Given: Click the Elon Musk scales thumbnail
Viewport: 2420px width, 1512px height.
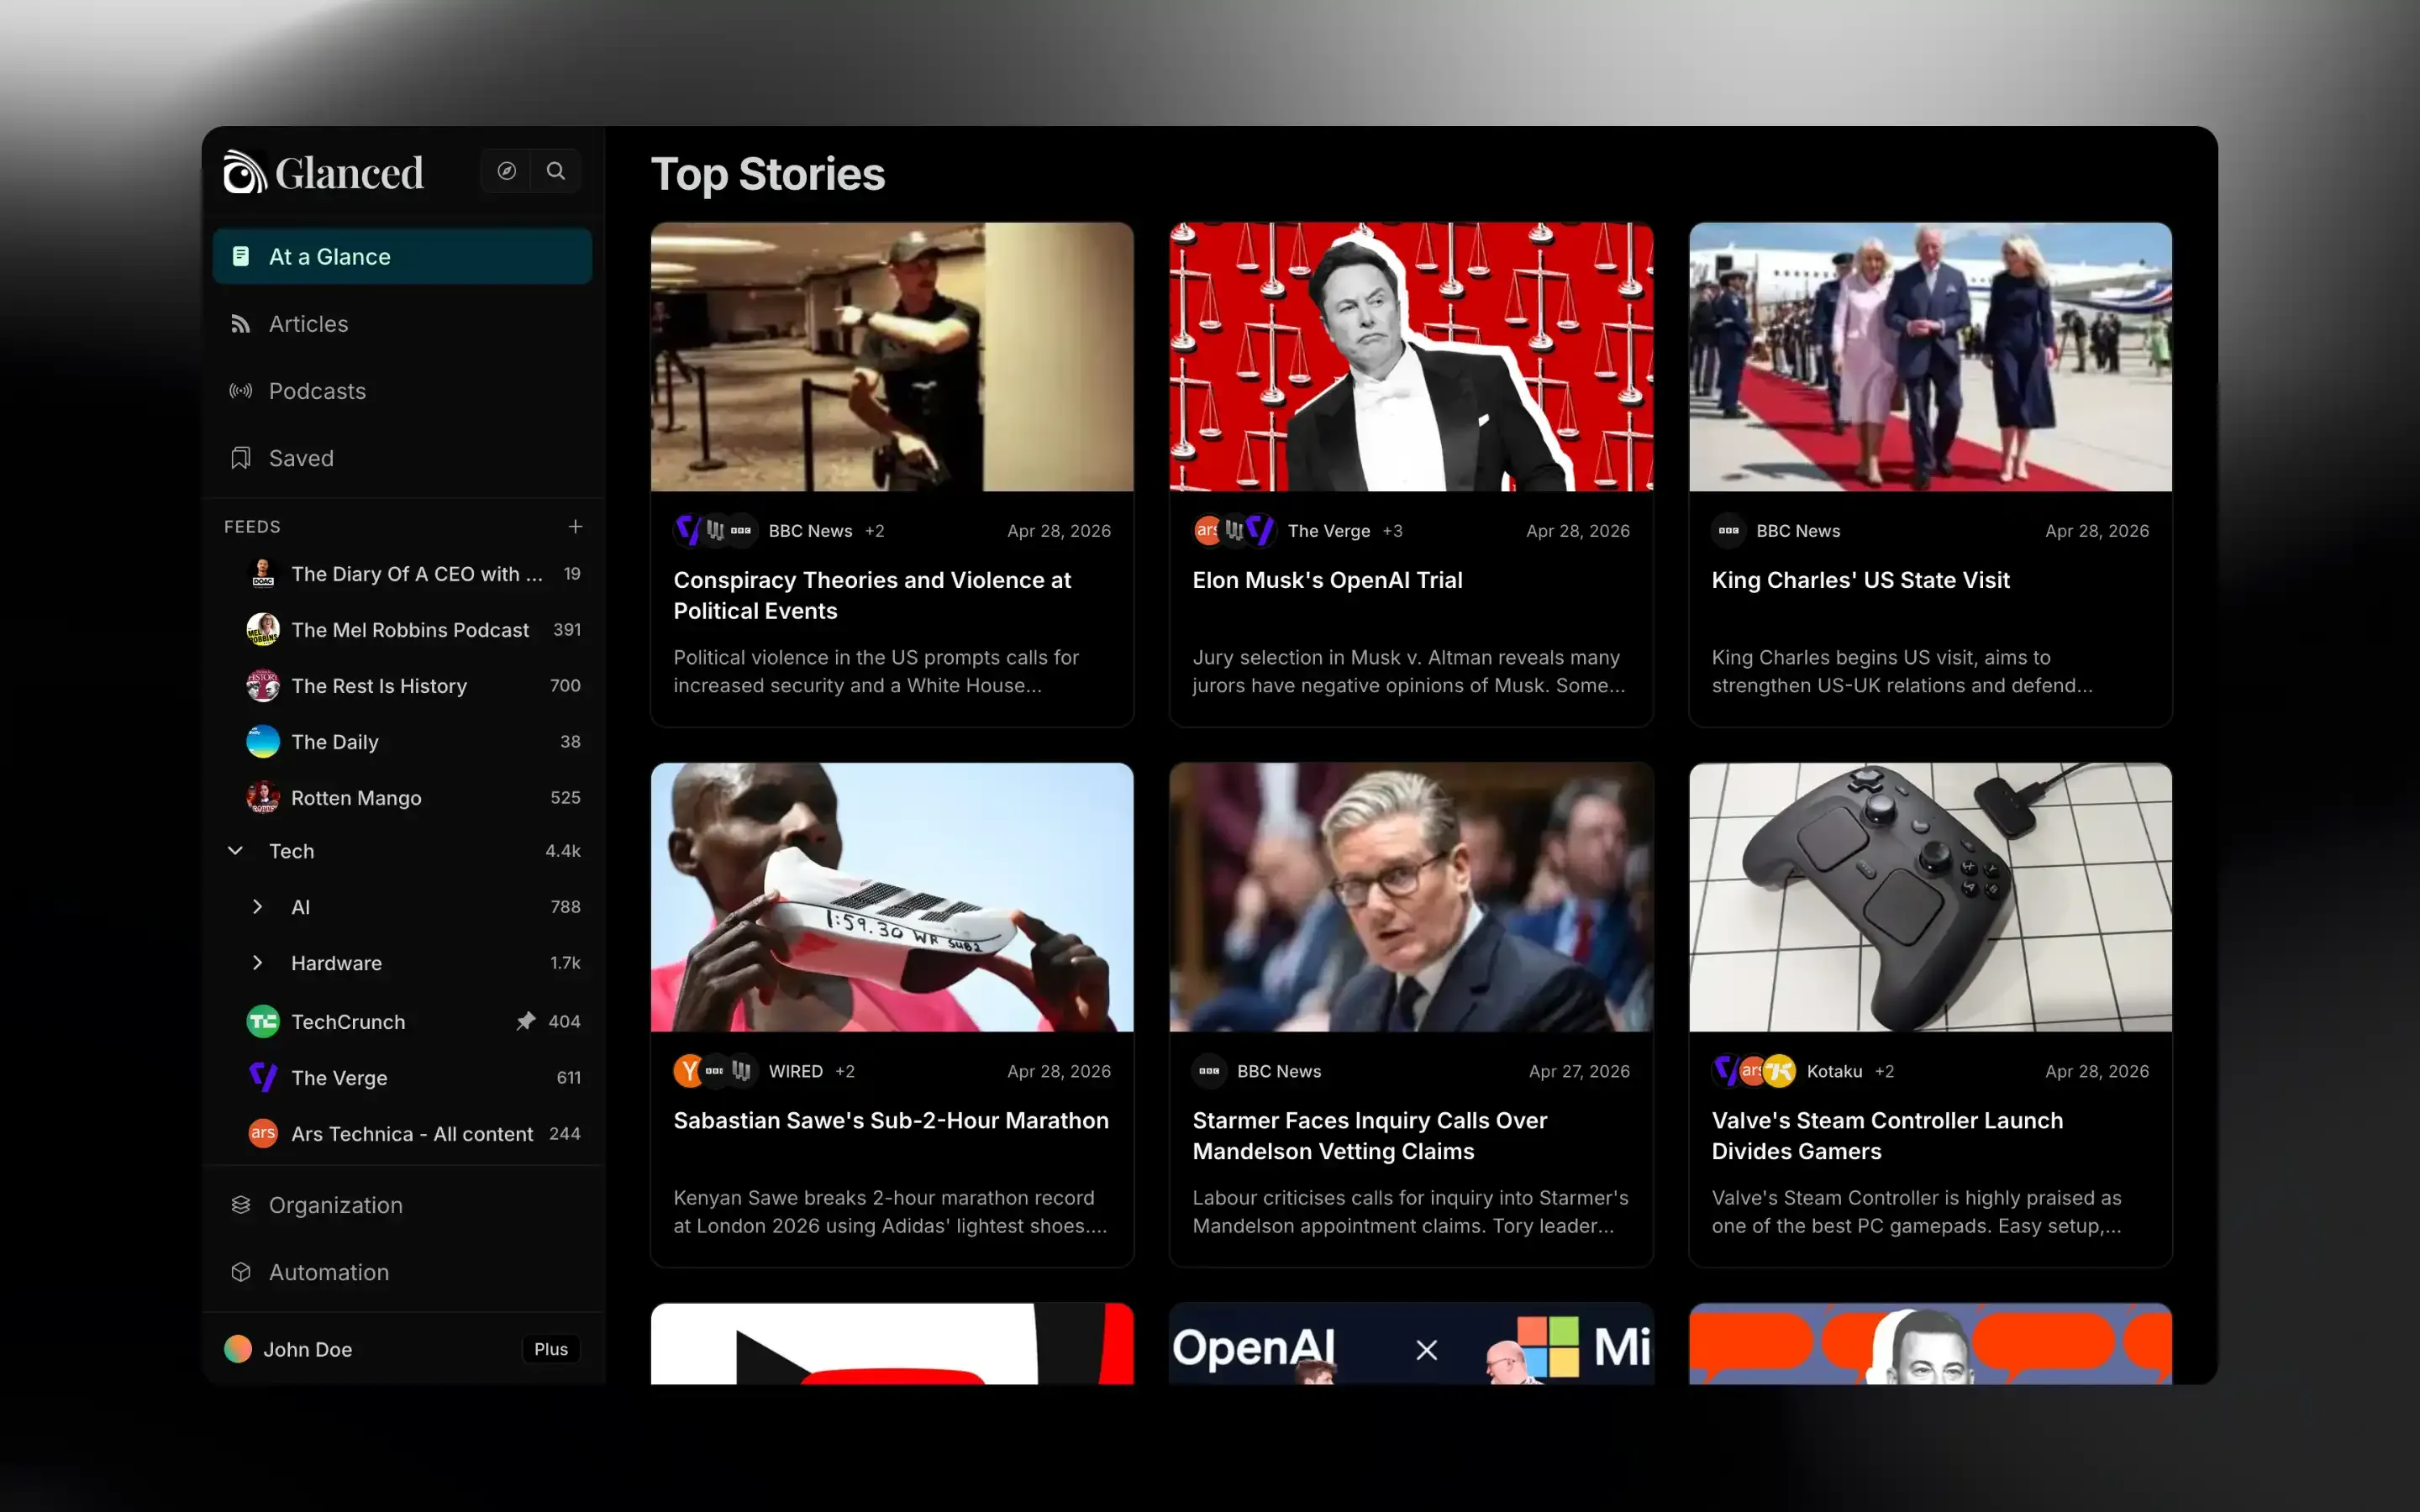Looking at the screenshot, I should [1411, 357].
